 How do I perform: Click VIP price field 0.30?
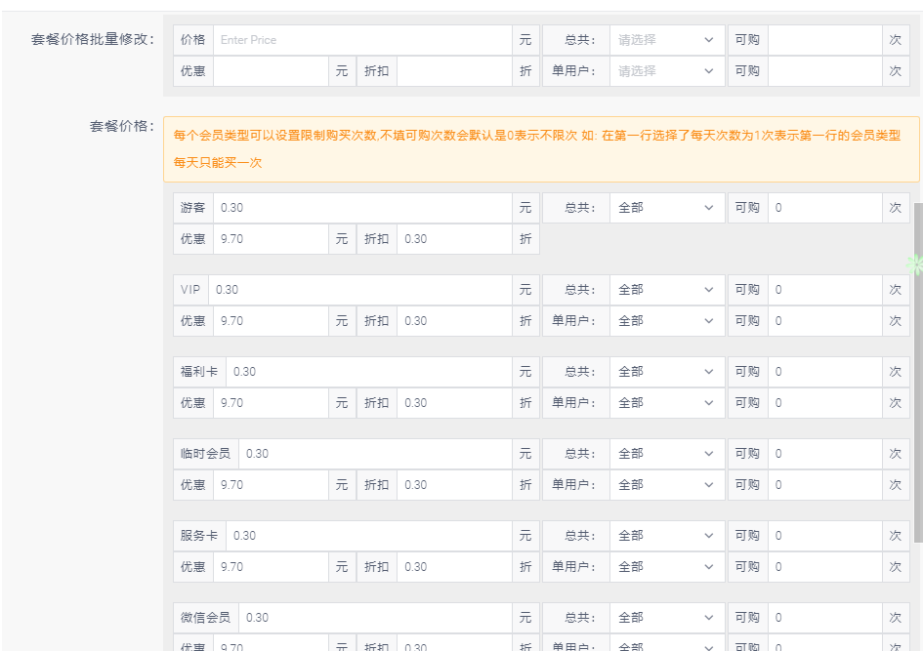click(360, 290)
